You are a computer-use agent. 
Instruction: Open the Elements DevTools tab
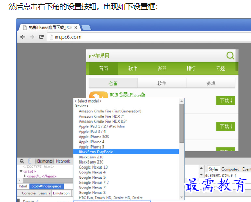point(45,161)
